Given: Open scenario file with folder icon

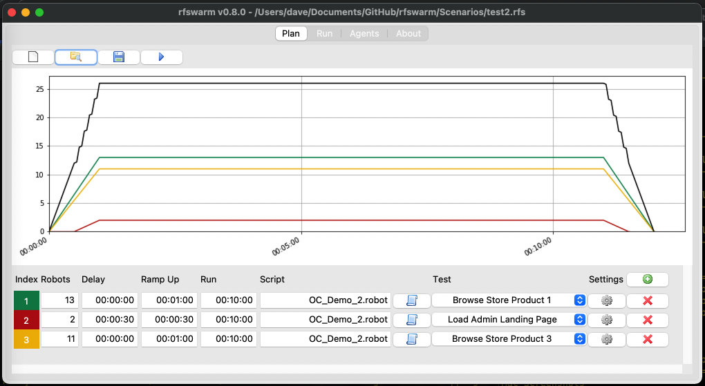Looking at the screenshot, I should (x=76, y=57).
